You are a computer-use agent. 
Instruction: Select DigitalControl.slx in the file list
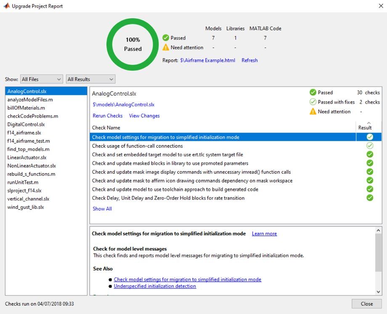pos(26,124)
